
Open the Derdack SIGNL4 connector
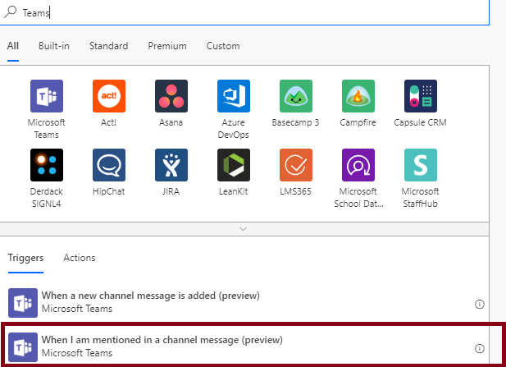point(47,165)
